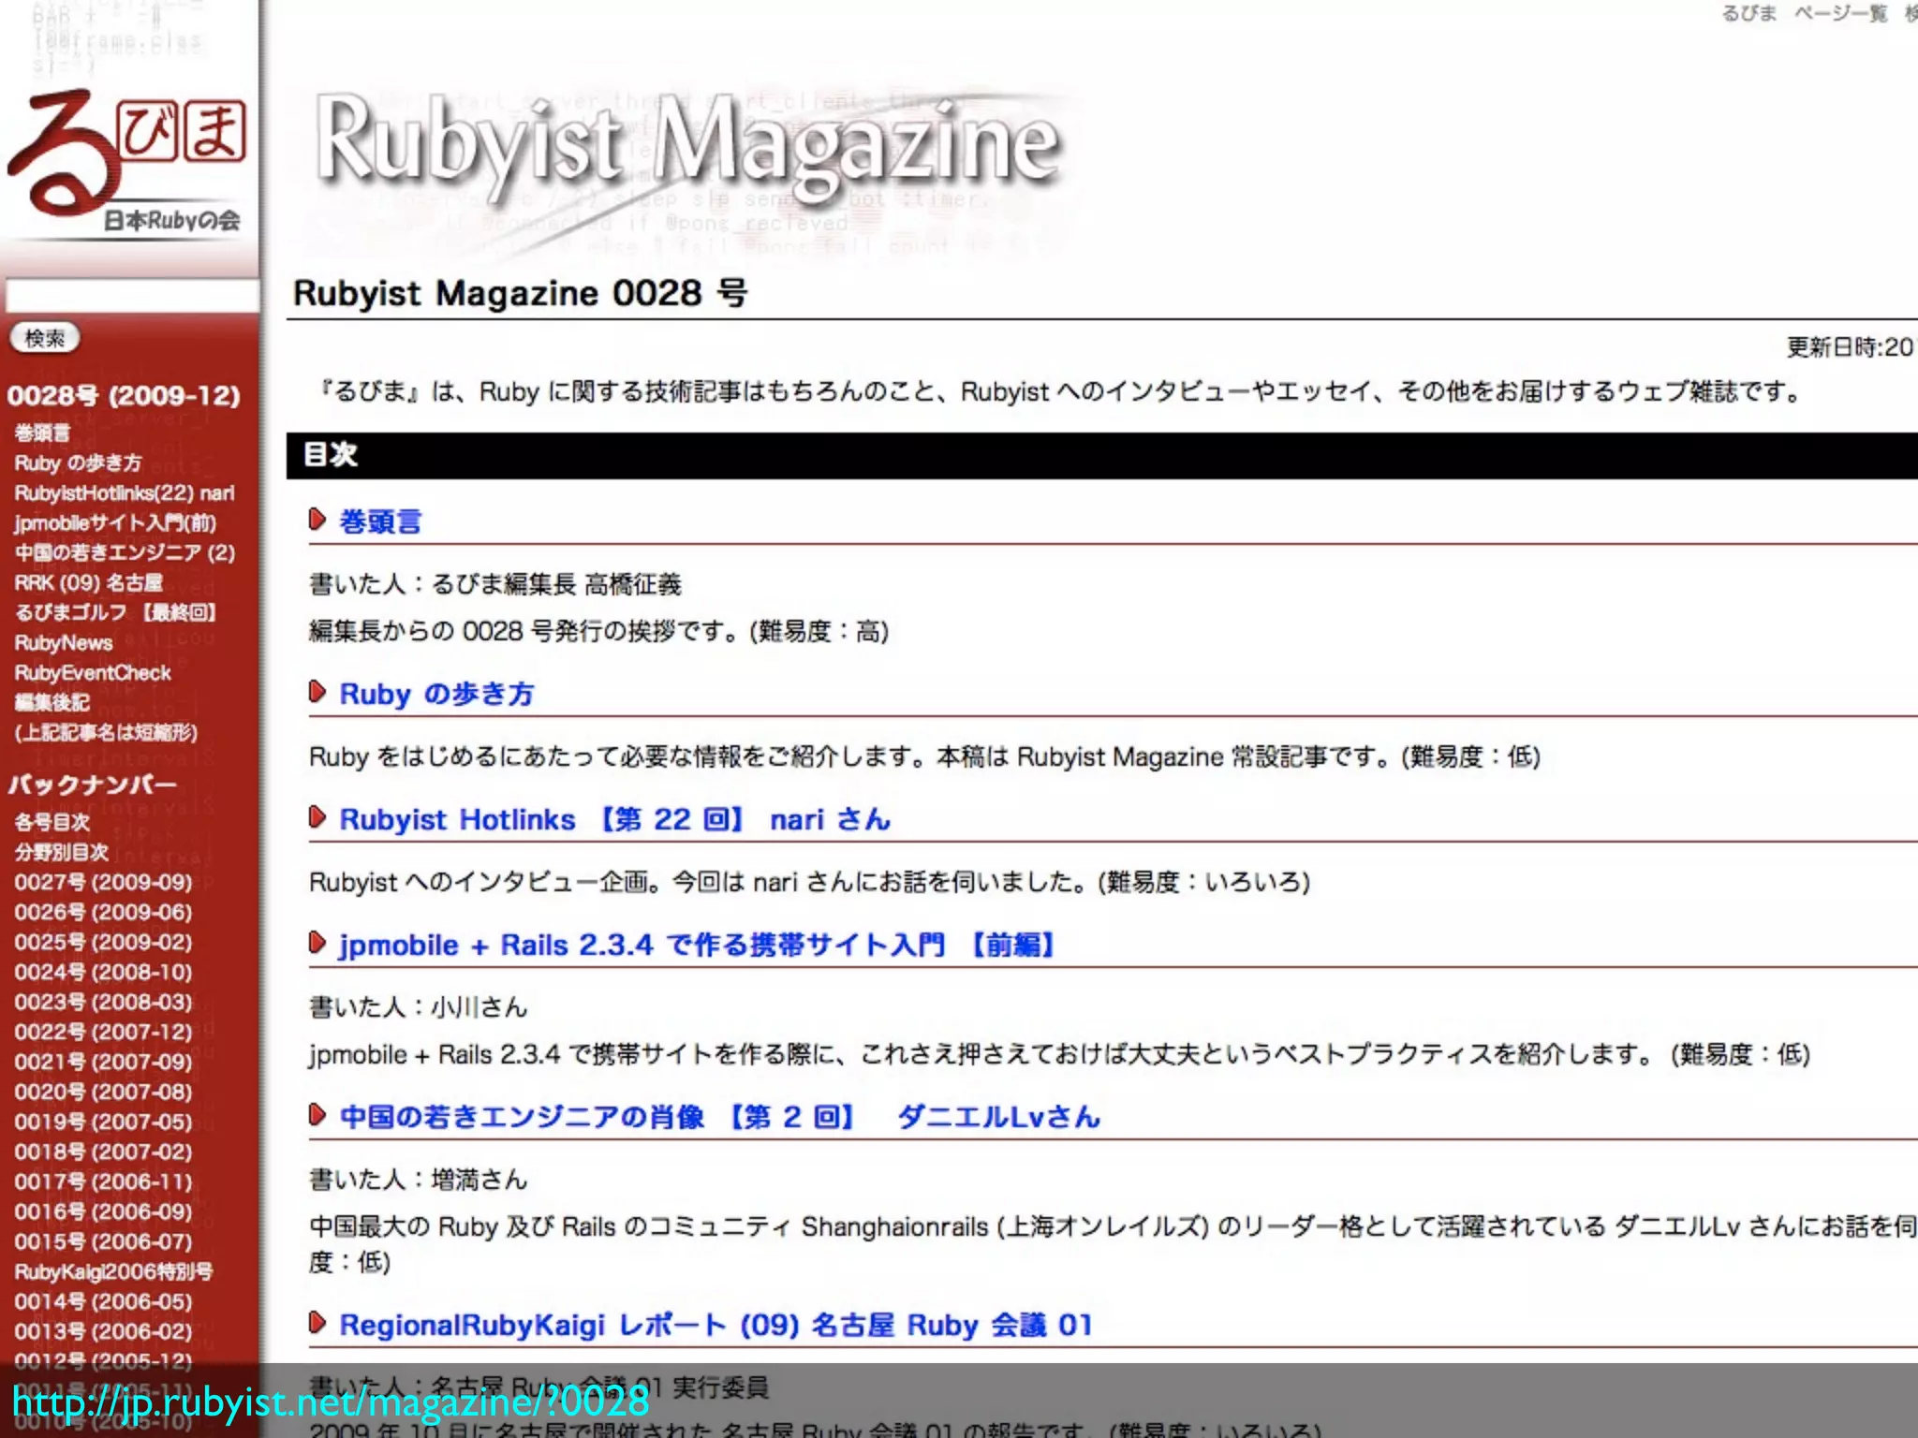1918x1438 pixels.
Task: Click the text 書いた人：小川さん
Action: point(419,1007)
